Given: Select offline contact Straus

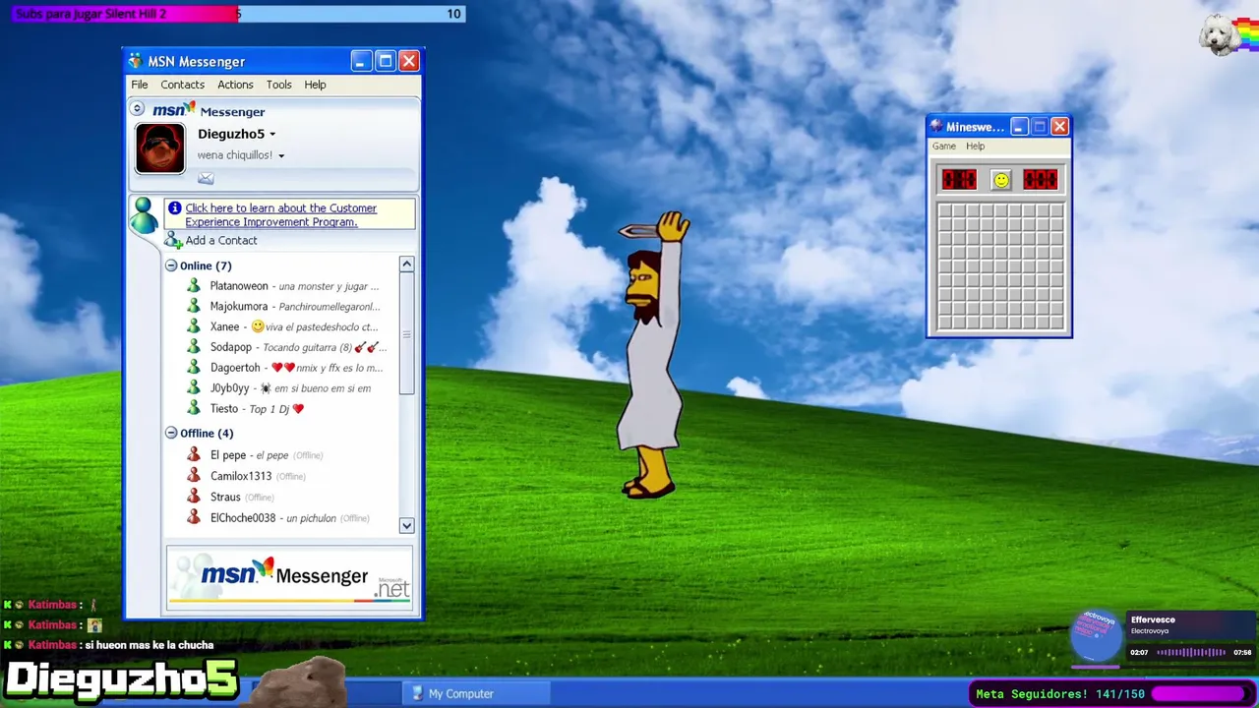Looking at the screenshot, I should coord(225,498).
